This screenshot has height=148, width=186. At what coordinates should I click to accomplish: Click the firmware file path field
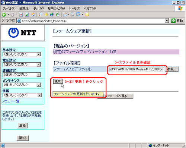tap(137, 69)
